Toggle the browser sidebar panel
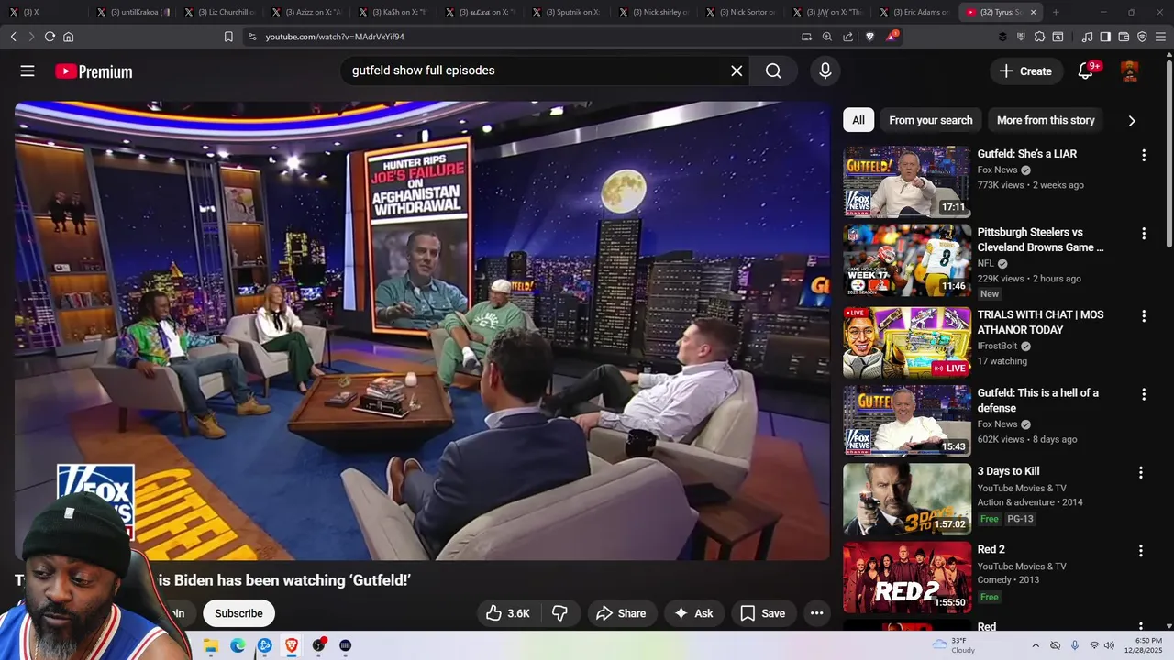 [1105, 37]
